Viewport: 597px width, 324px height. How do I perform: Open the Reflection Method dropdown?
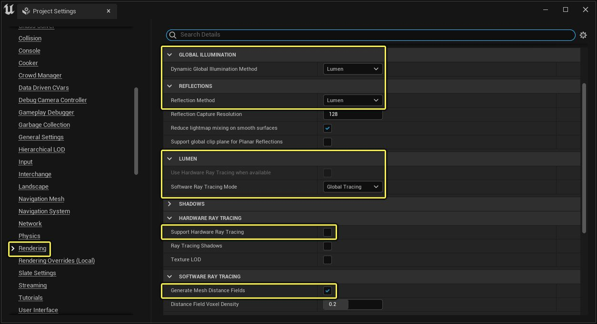(x=353, y=100)
